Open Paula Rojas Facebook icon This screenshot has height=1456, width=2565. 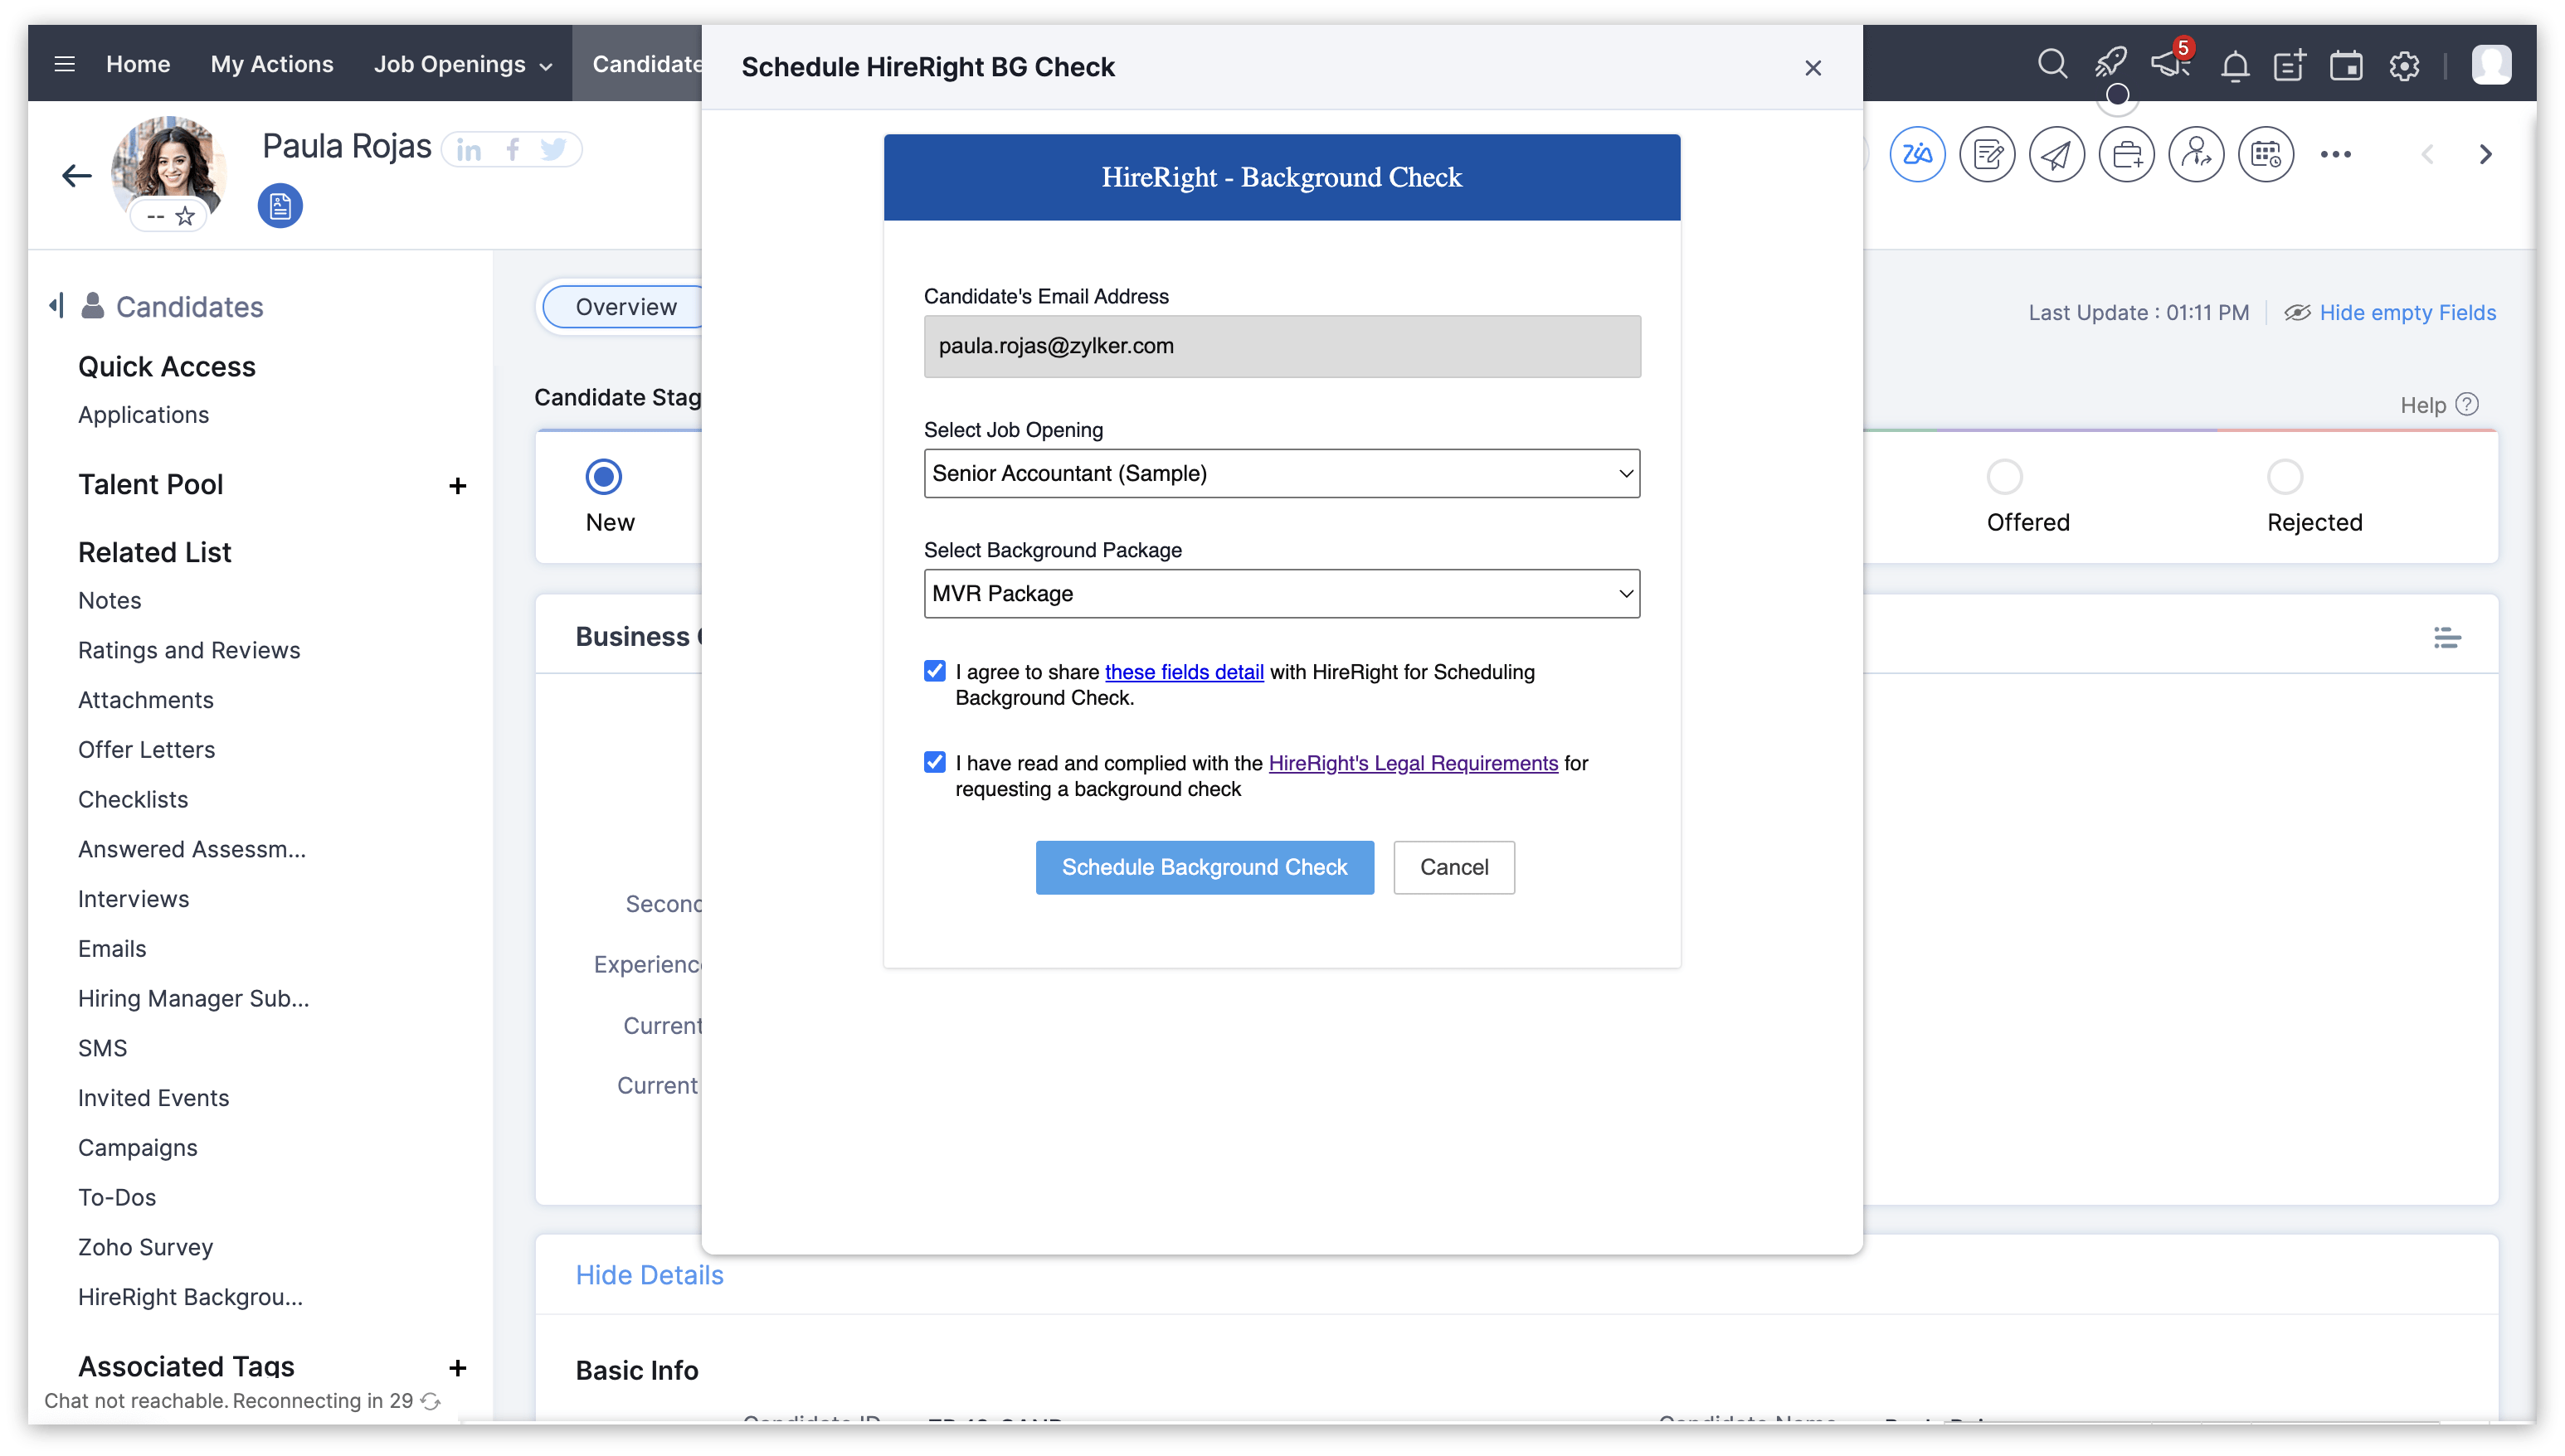tap(512, 150)
